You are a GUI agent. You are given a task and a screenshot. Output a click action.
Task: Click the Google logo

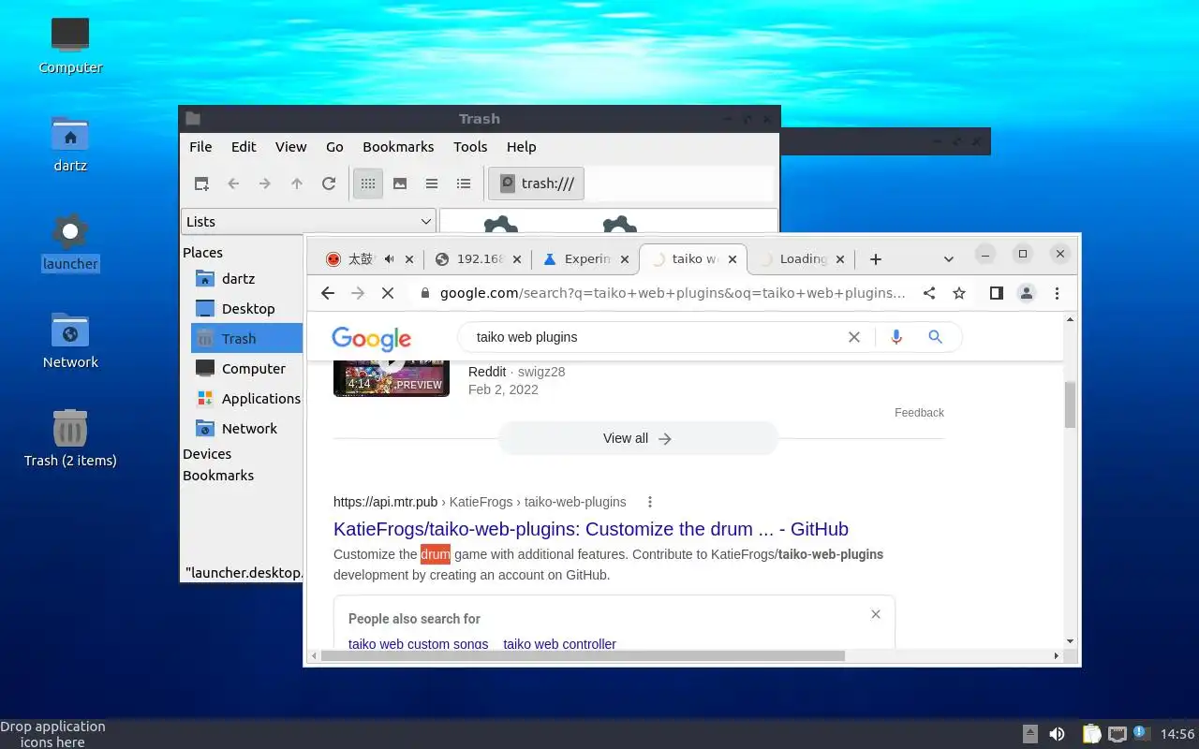[x=372, y=338]
